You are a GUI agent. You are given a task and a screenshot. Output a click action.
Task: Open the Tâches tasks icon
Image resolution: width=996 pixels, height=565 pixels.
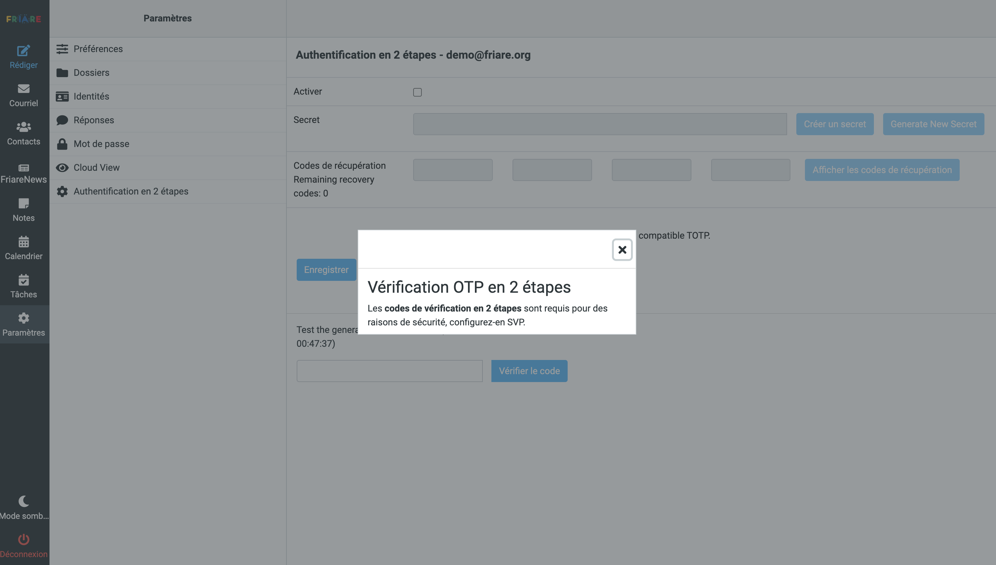tap(23, 280)
